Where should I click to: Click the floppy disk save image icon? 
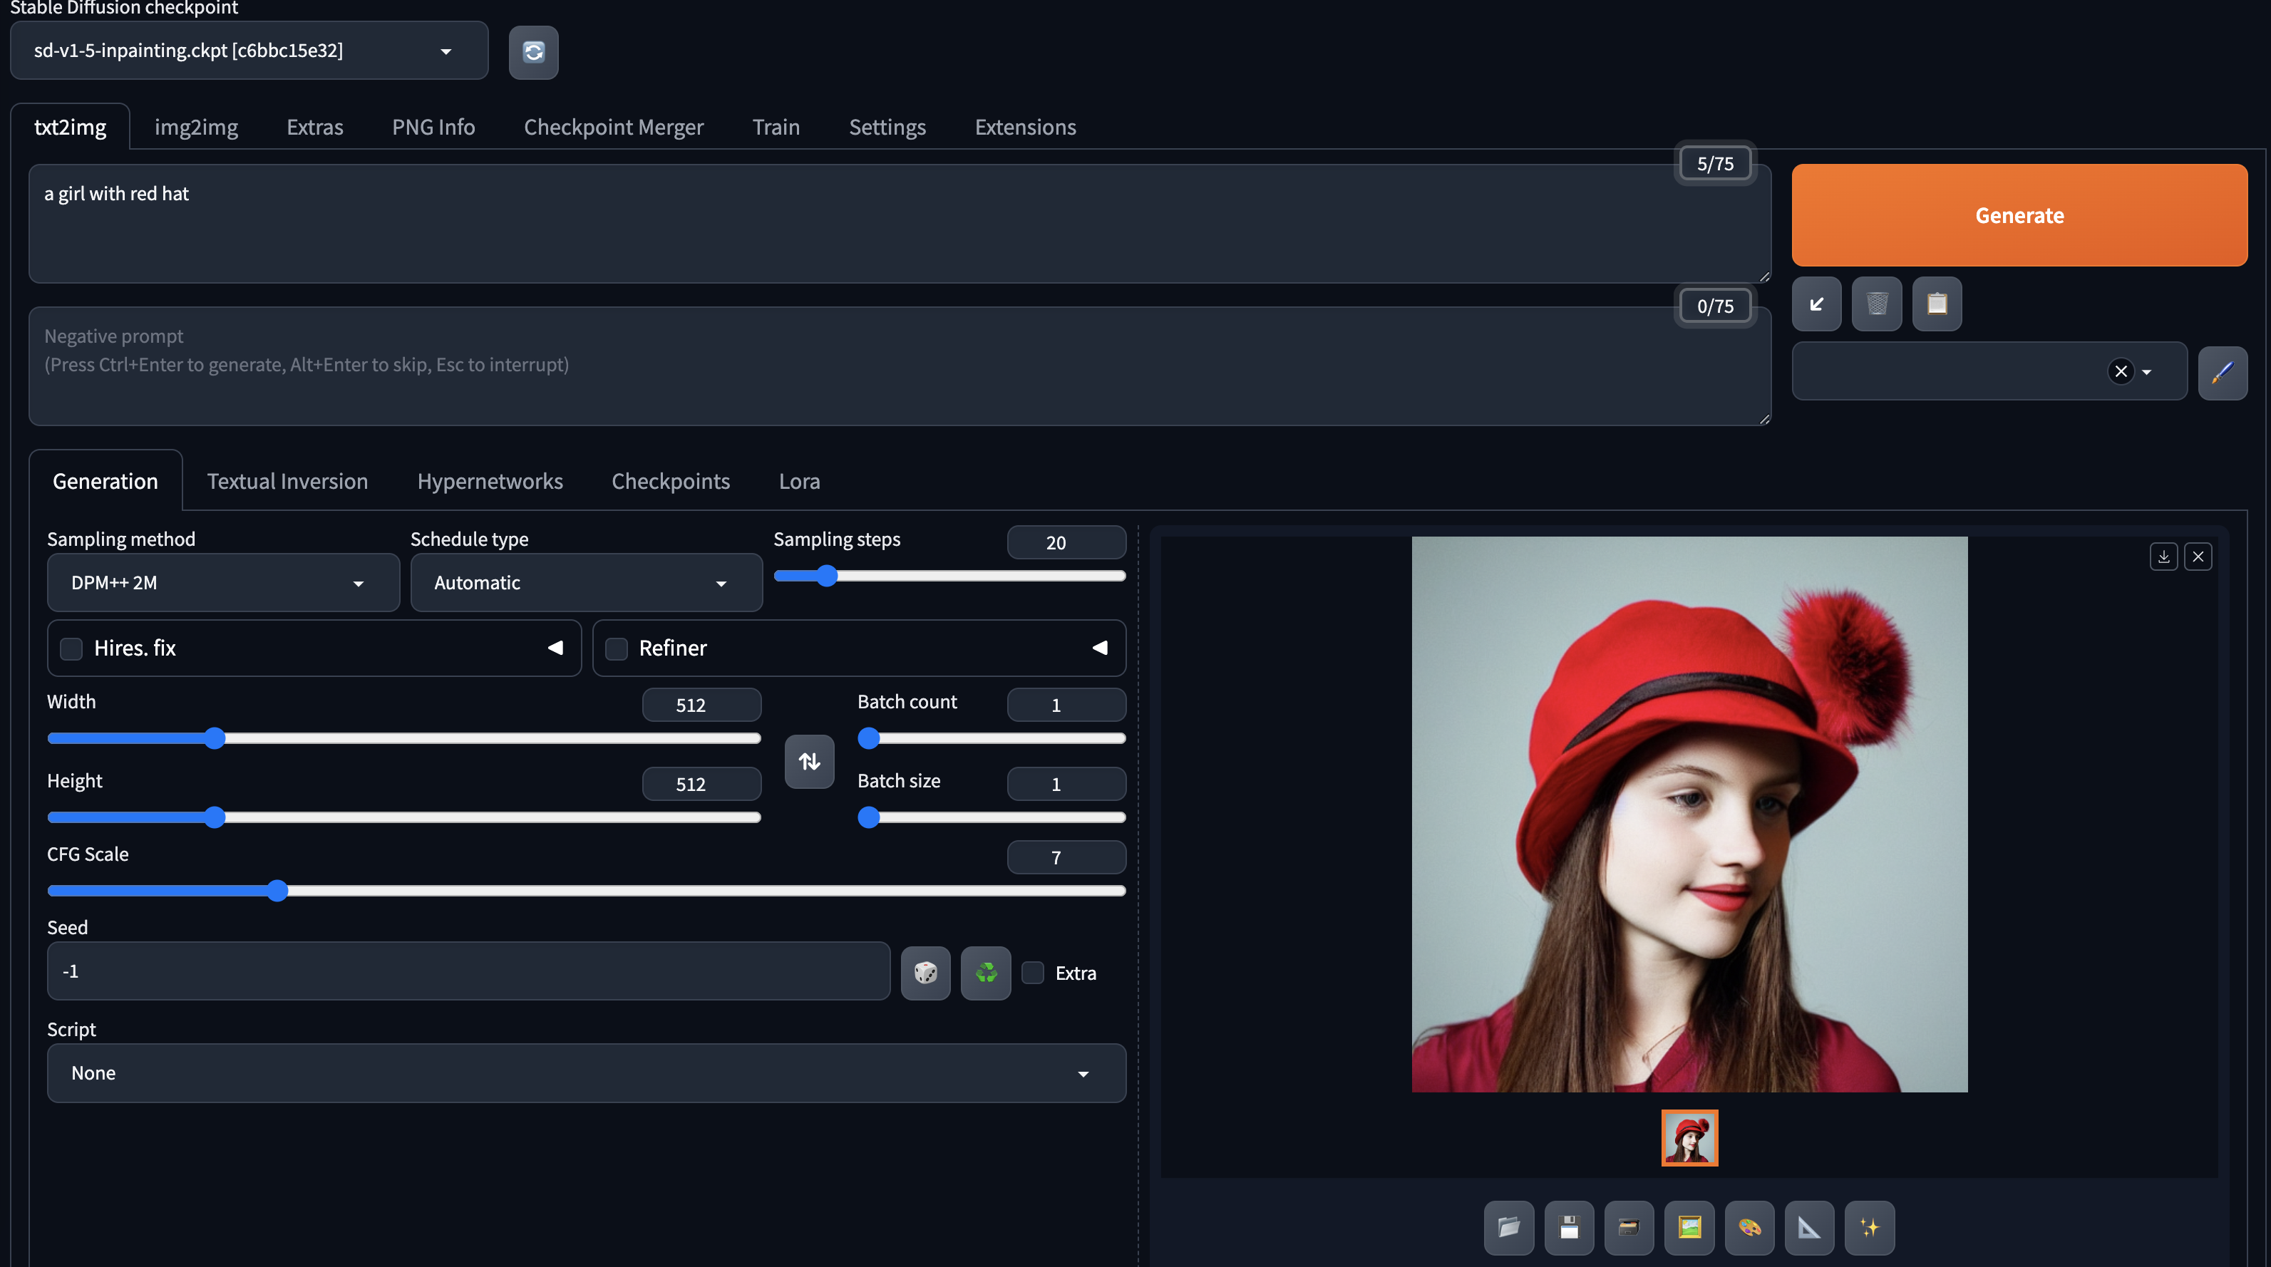click(1568, 1227)
